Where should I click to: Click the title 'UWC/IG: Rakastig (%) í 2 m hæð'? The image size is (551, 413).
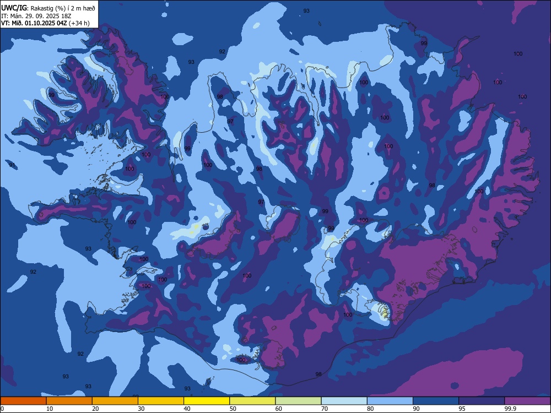[x=48, y=8]
